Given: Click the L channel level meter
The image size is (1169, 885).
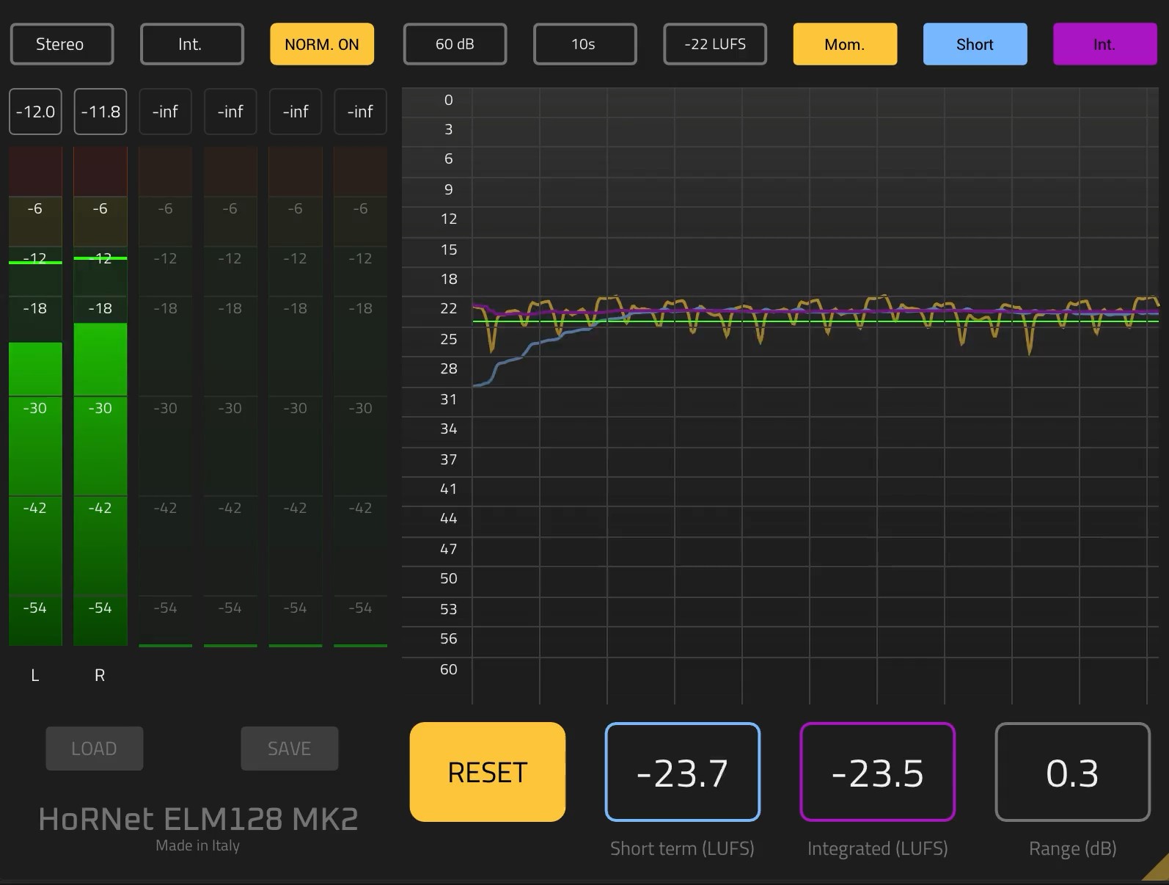Looking at the screenshot, I should click(35, 396).
